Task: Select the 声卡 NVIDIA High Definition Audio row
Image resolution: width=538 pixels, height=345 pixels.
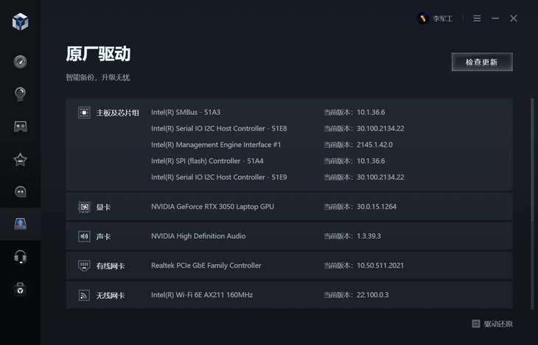Action: (x=289, y=236)
